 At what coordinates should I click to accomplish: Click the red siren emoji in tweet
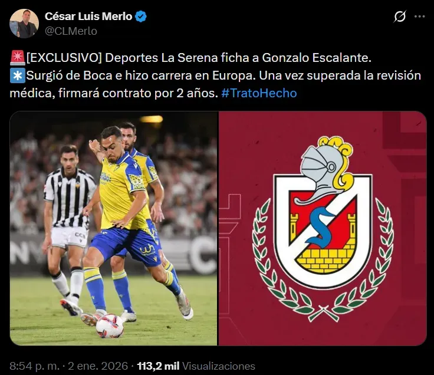point(18,58)
